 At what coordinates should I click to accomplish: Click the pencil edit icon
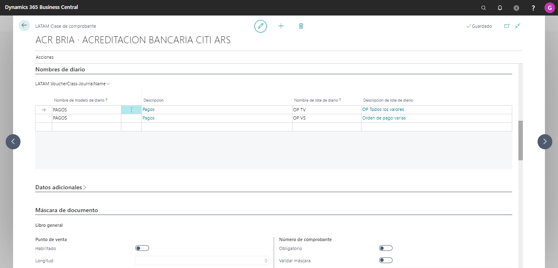point(261,26)
